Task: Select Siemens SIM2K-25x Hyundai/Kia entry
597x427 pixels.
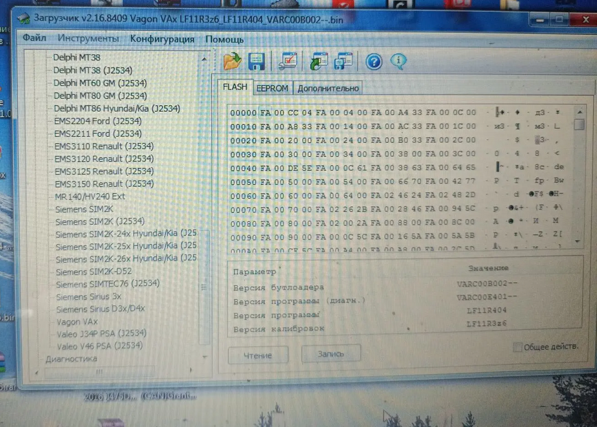Action: 126,246
